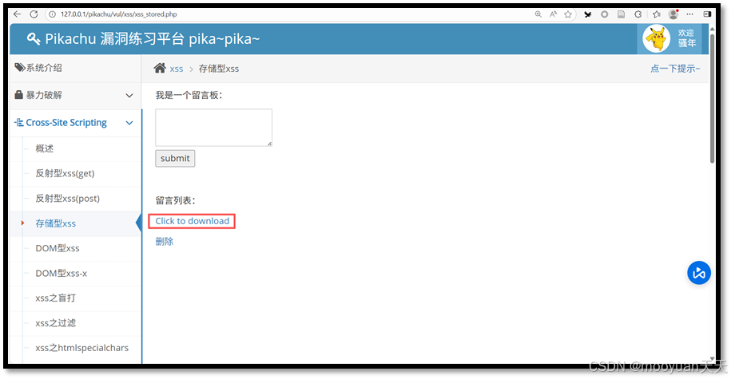Reload the page with the refresh icon
This screenshot has width=731, height=379.
pyautogui.click(x=34, y=14)
